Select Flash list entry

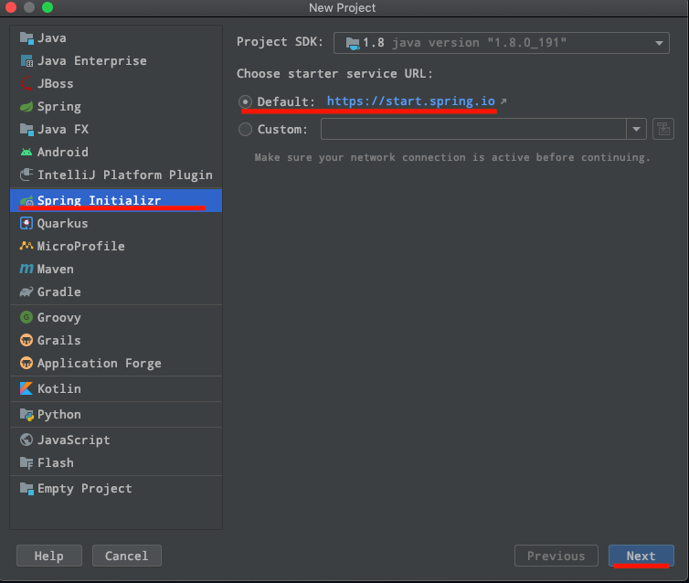(x=116, y=462)
